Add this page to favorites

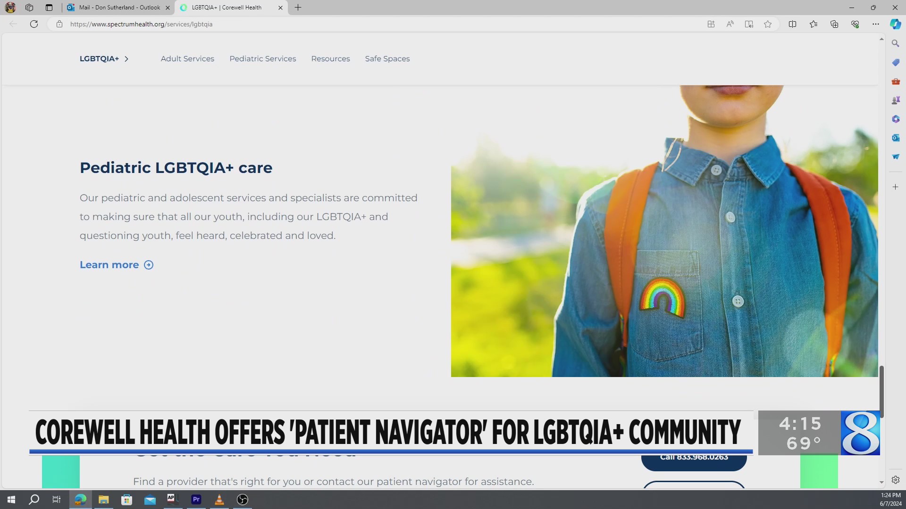[x=767, y=24]
